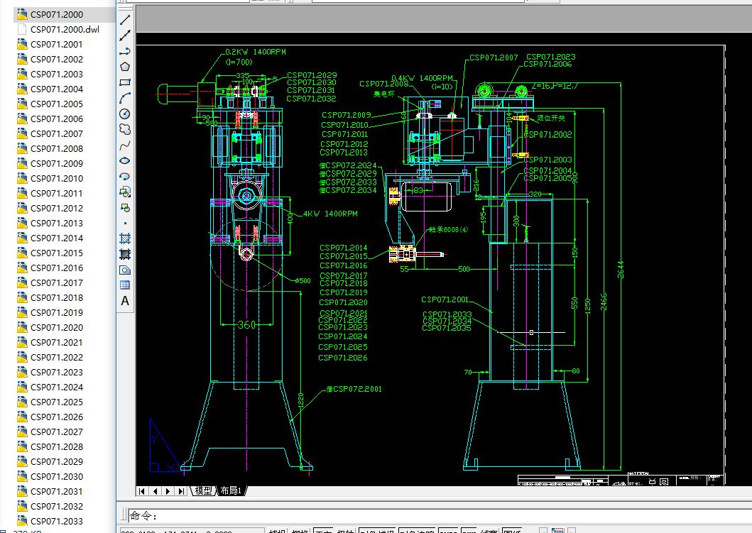Toggle 极轴 tracking in the status bar
This screenshot has width=752, height=533.
point(345,531)
